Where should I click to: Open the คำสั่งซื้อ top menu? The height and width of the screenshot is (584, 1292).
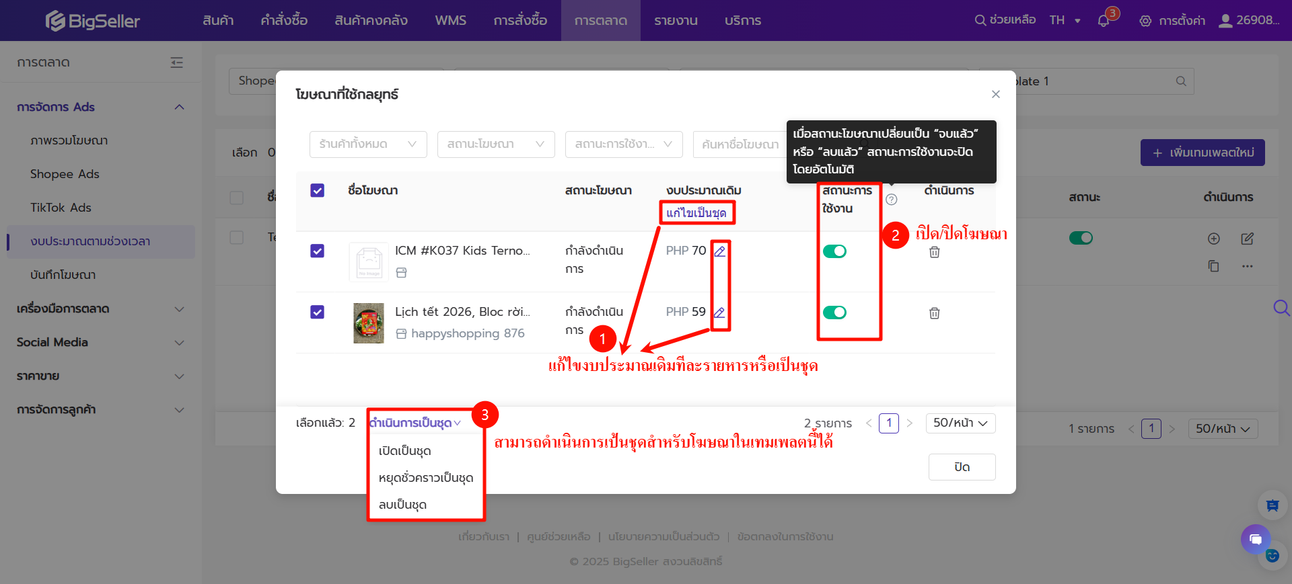coord(284,21)
